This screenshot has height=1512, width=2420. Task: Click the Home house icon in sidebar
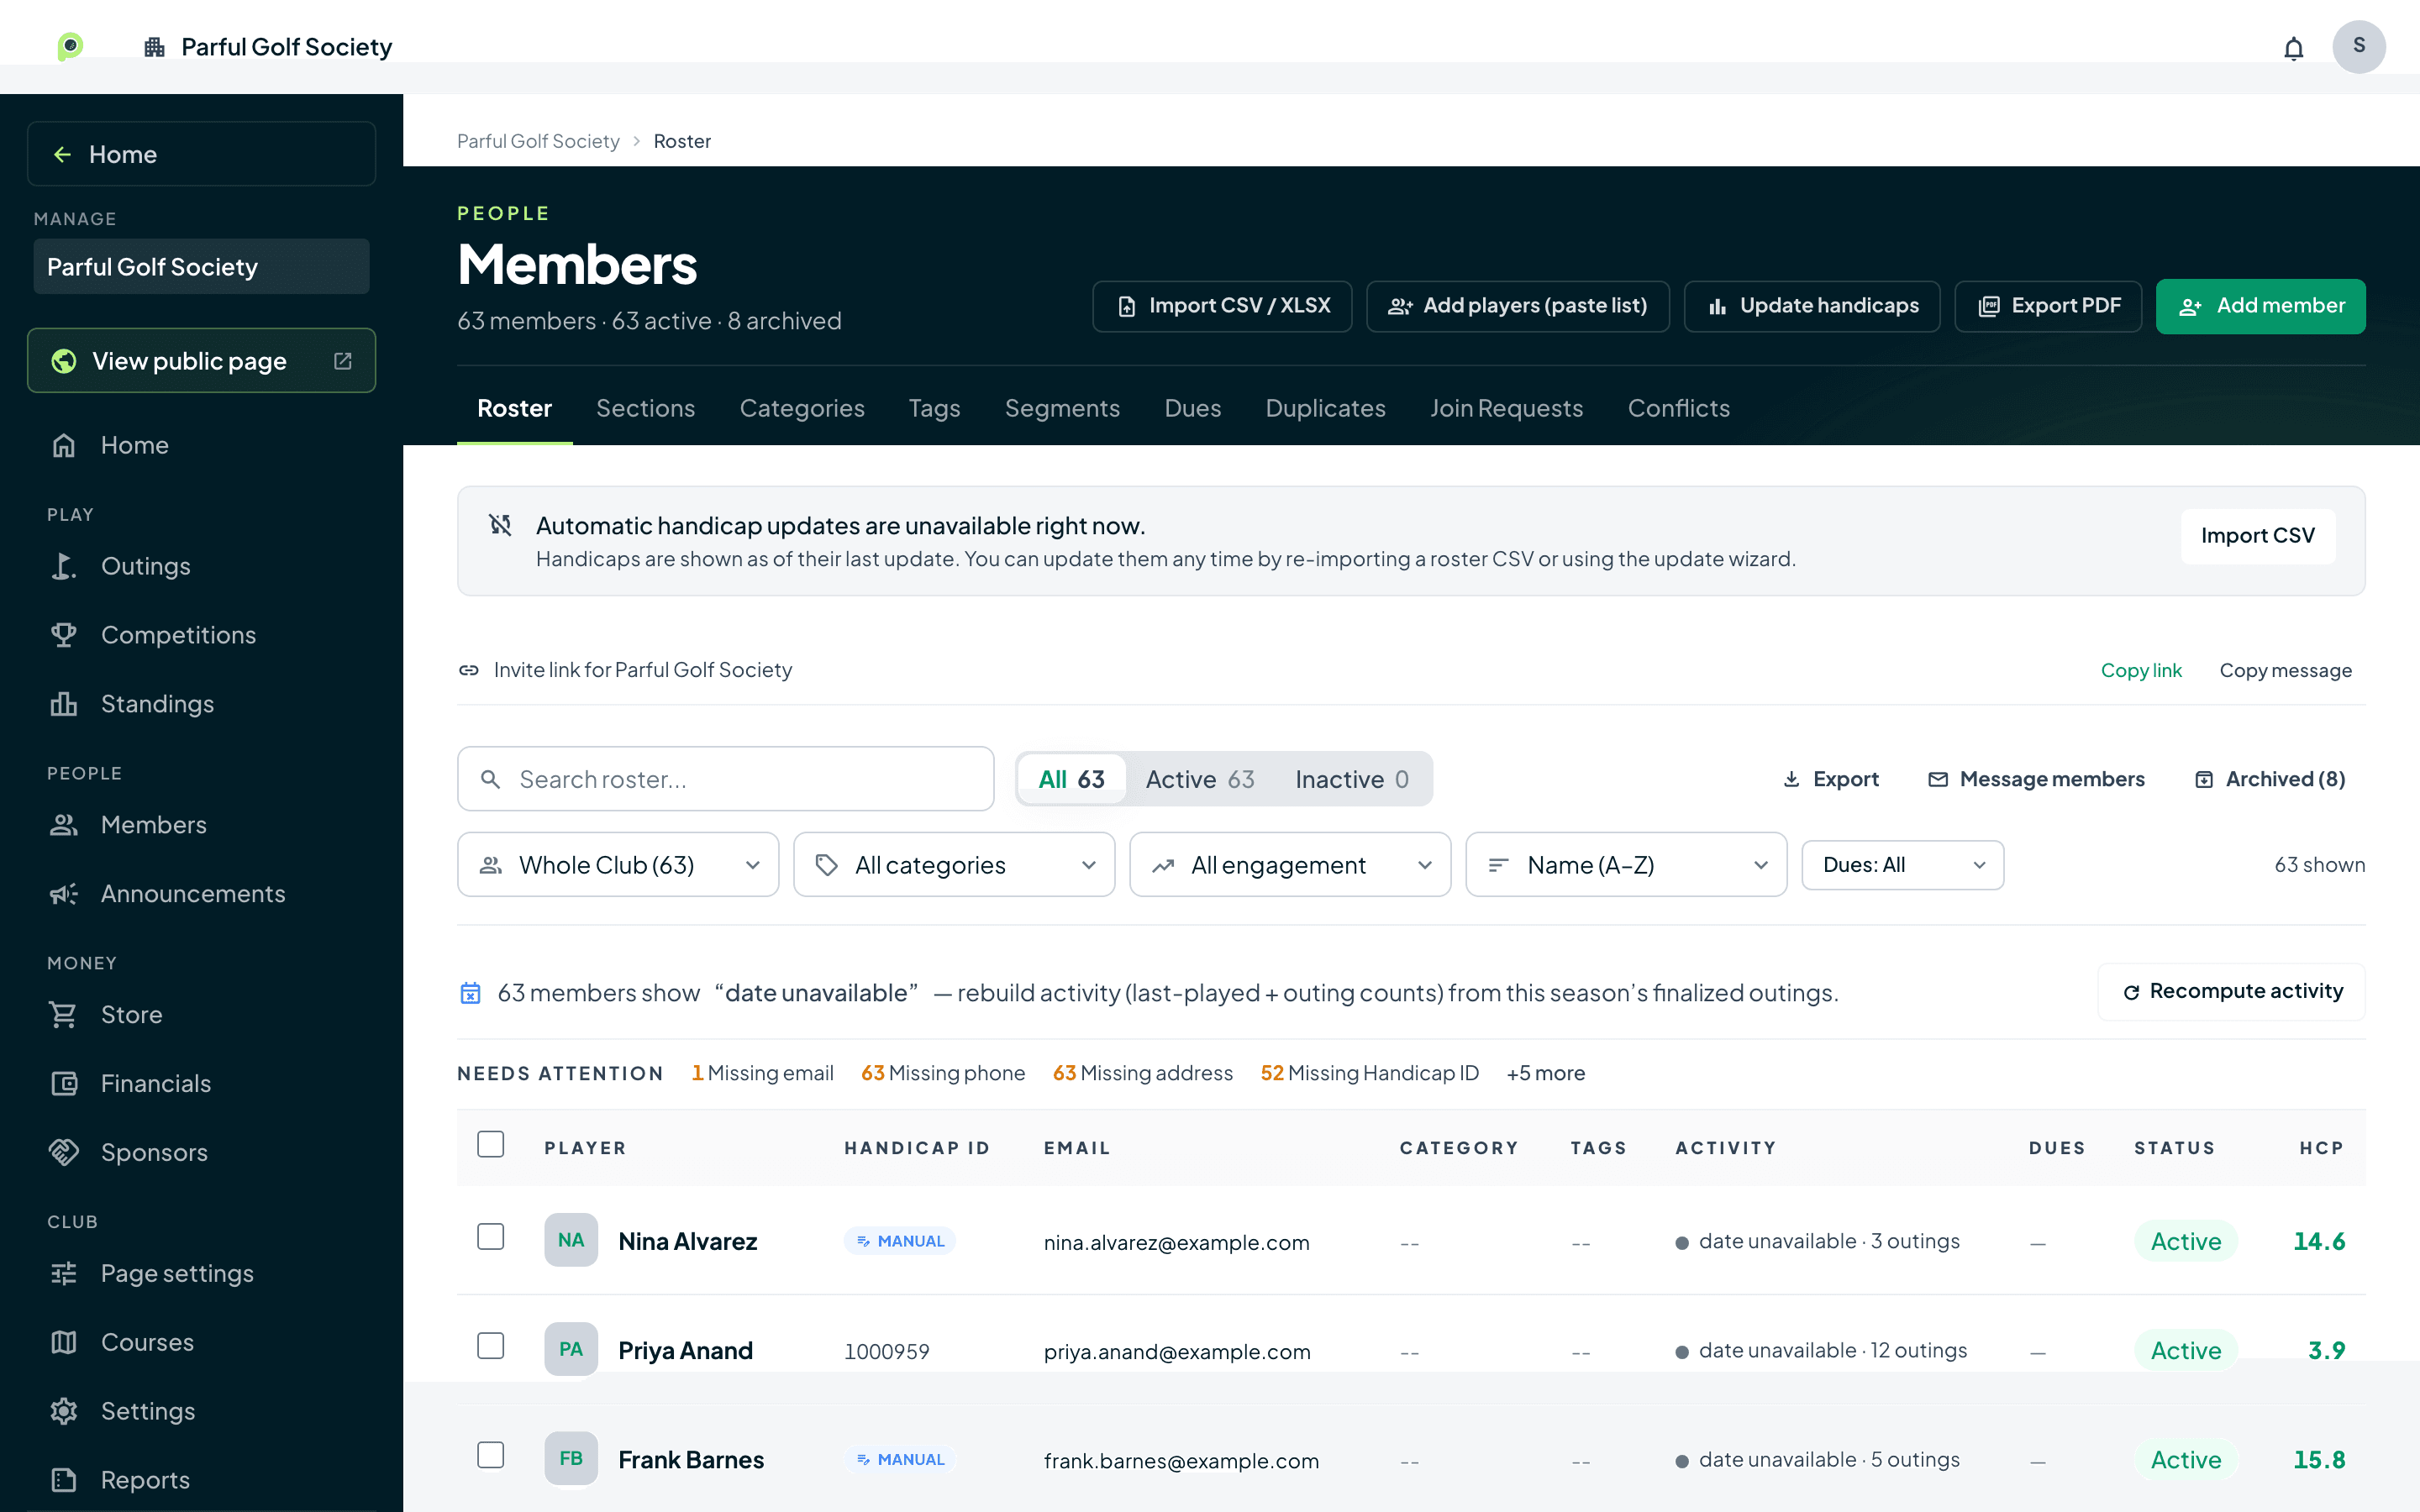[x=64, y=445]
